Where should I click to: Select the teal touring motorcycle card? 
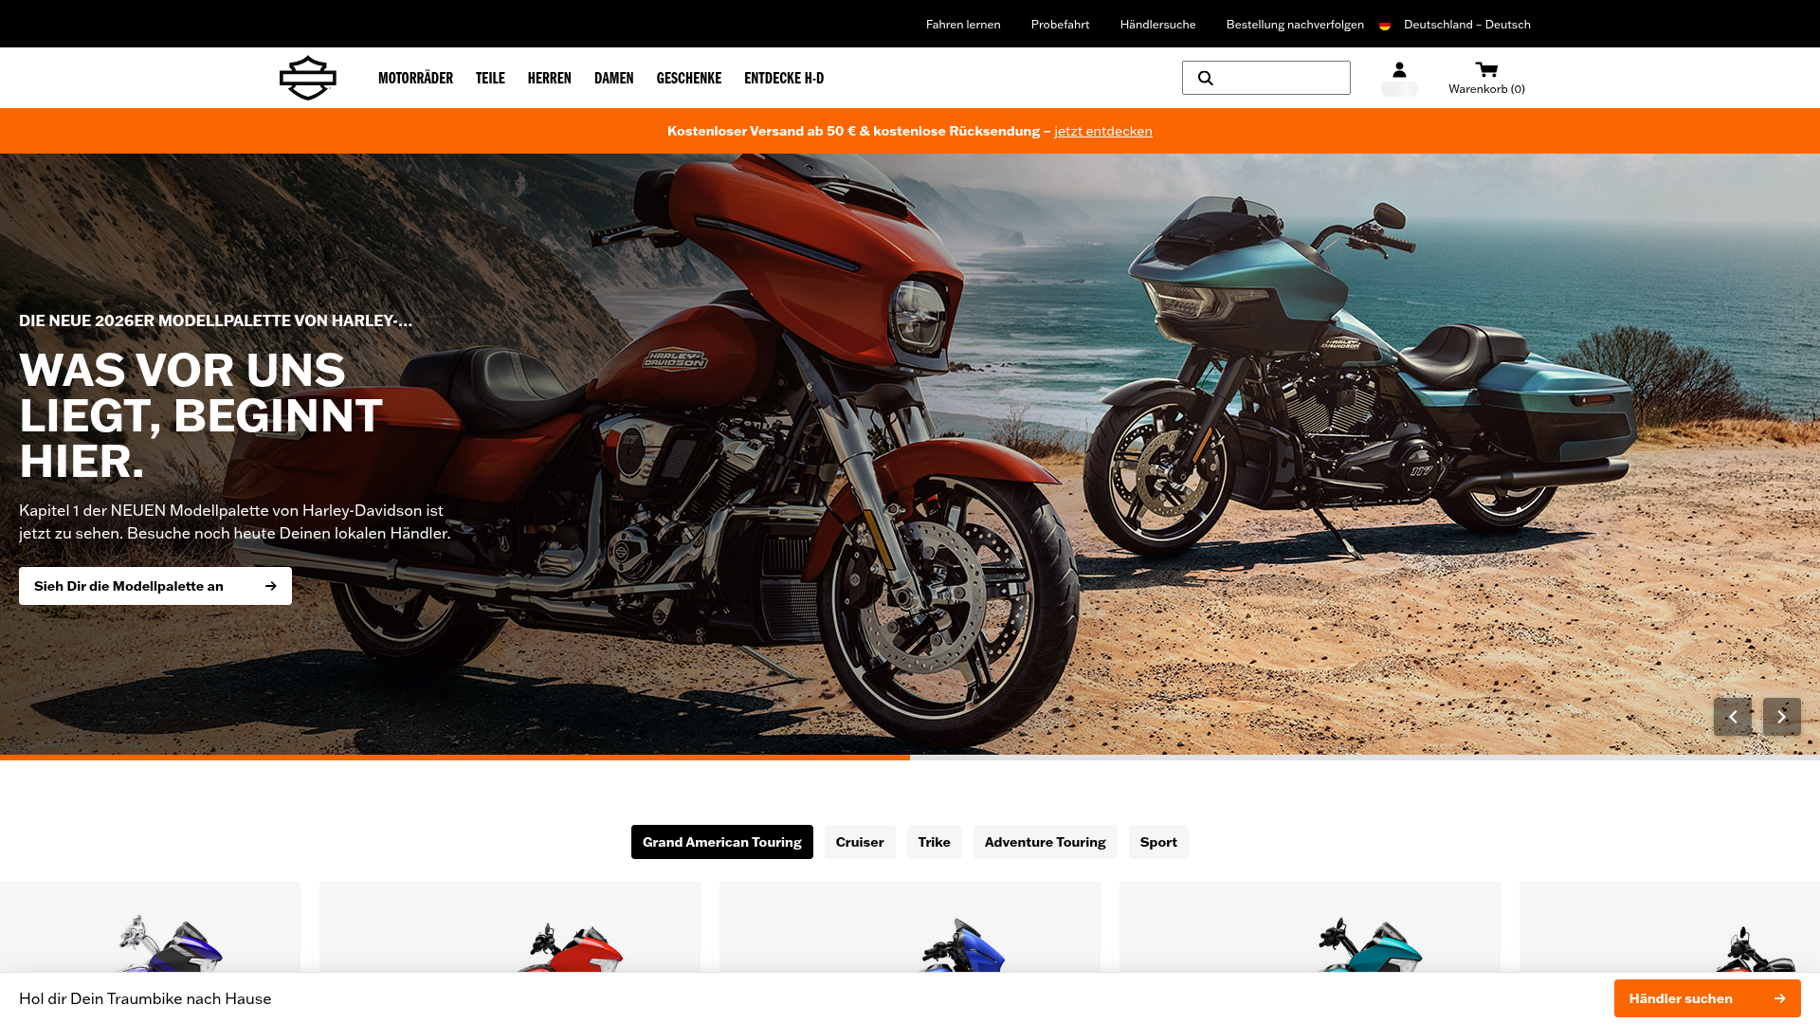[x=1310, y=929]
